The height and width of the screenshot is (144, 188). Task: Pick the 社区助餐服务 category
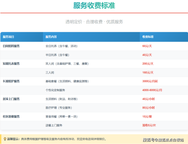click(11, 117)
